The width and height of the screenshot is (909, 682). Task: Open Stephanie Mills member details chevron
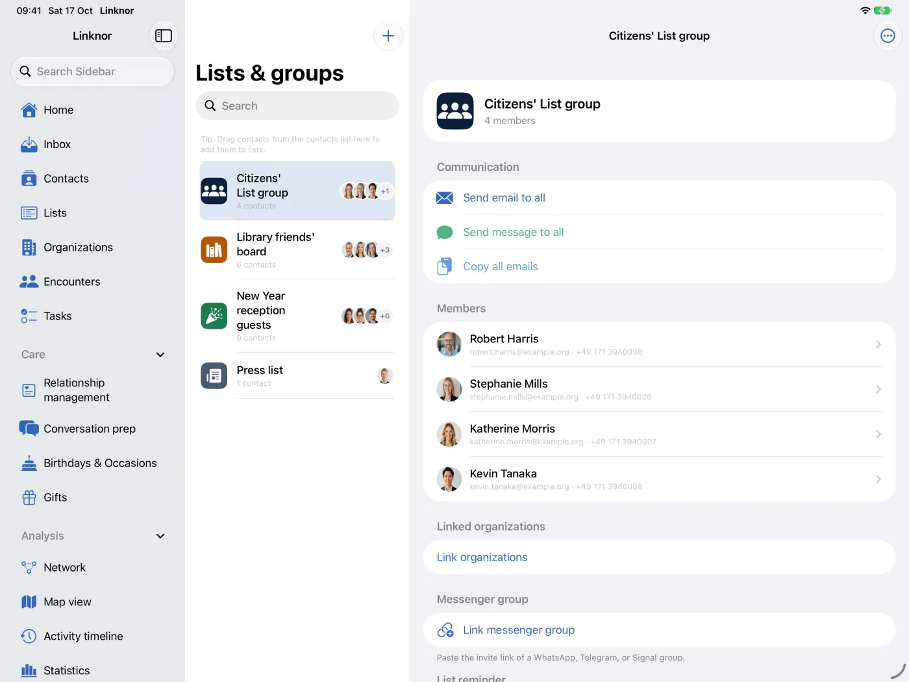coord(878,389)
